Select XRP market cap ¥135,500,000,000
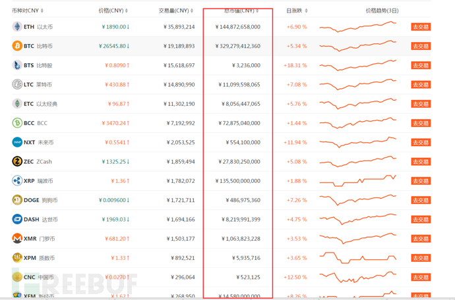This screenshot has width=455, height=300. coord(237,181)
